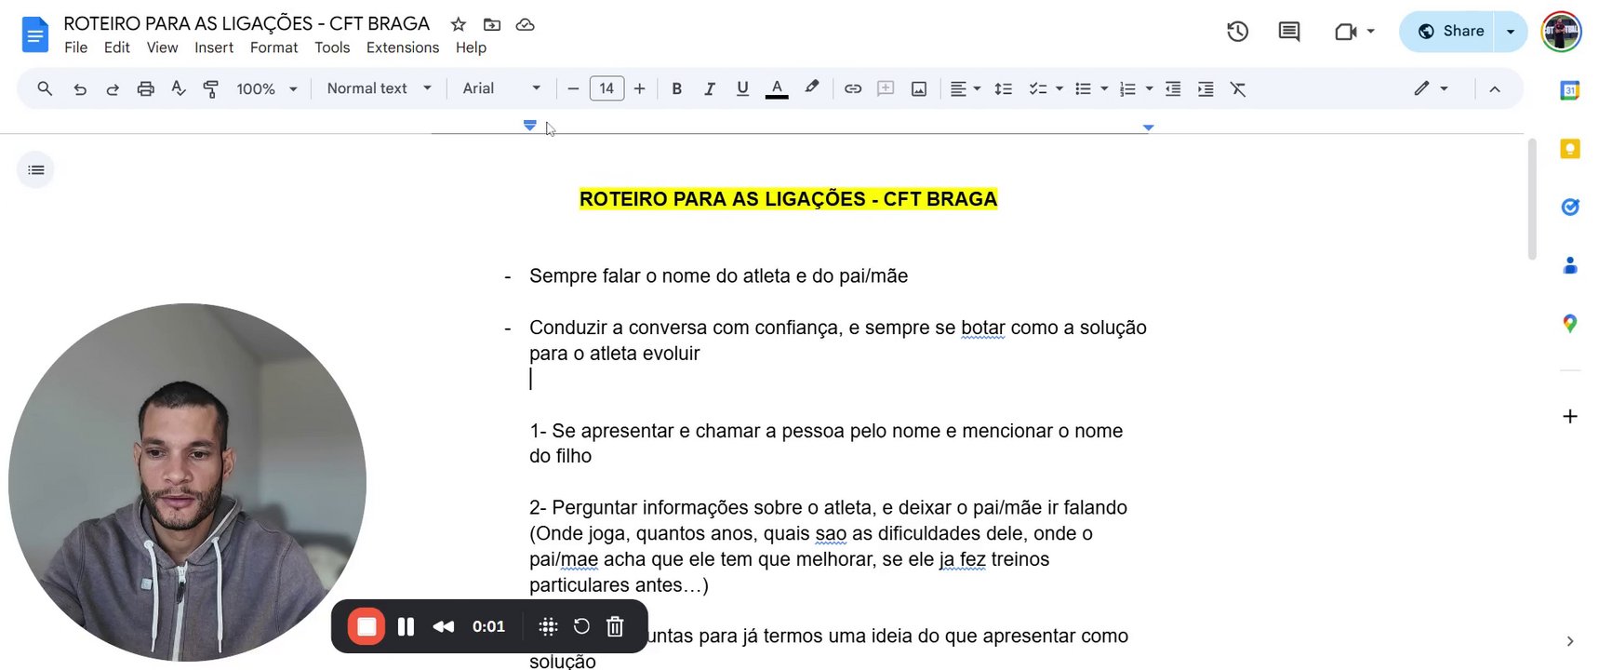Open Google Maps side panel
The image size is (1599, 670).
pyautogui.click(x=1570, y=324)
